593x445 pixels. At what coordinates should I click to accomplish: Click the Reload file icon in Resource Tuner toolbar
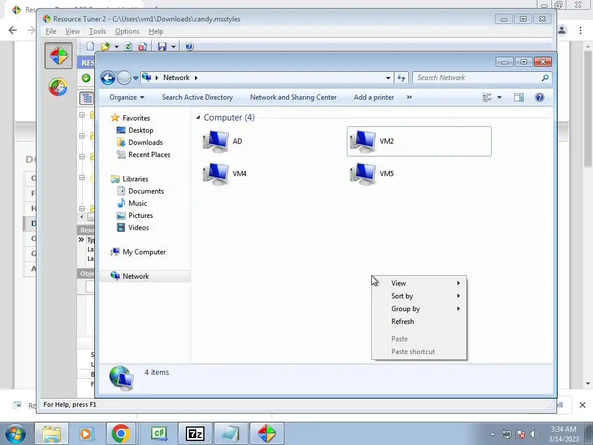click(128, 46)
